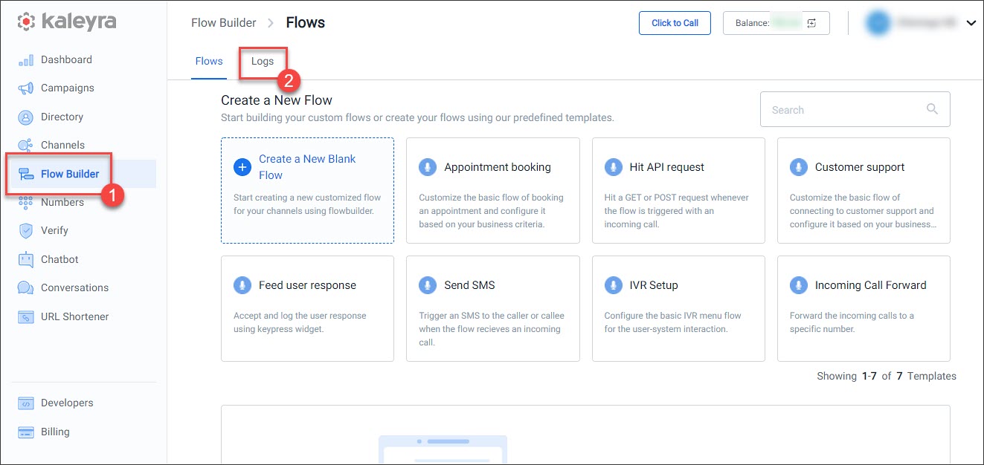Click the Incoming Call Forward microphone icon
Image resolution: width=984 pixels, height=465 pixels.
[x=798, y=285]
